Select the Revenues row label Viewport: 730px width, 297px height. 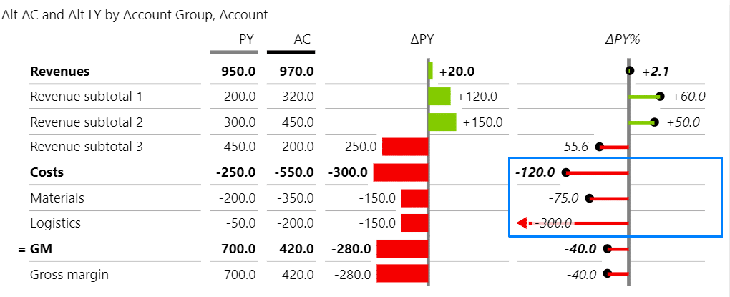click(60, 72)
